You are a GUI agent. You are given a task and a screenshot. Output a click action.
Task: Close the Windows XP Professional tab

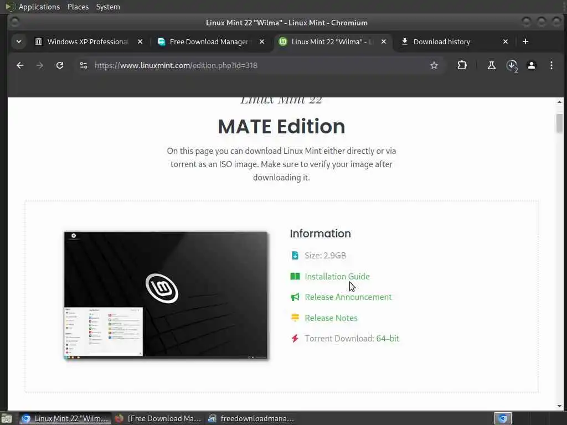pyautogui.click(x=140, y=42)
